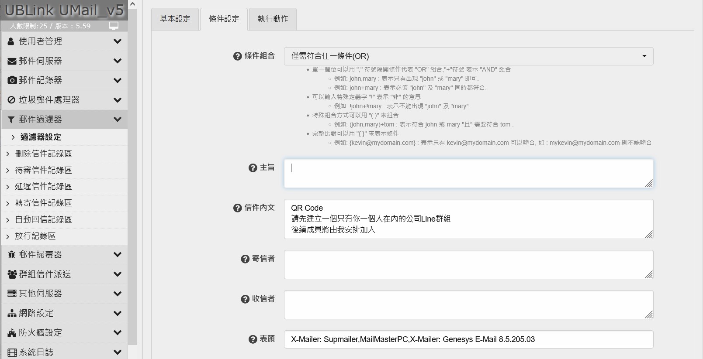Viewport: 703px width, 359px height.
Task: Click into the 寄信者 text field
Action: pos(468,264)
